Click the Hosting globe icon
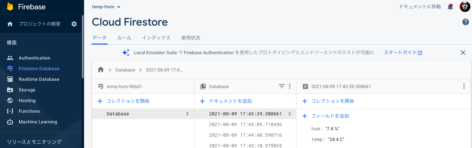The height and width of the screenshot is (148, 472). click(10, 100)
